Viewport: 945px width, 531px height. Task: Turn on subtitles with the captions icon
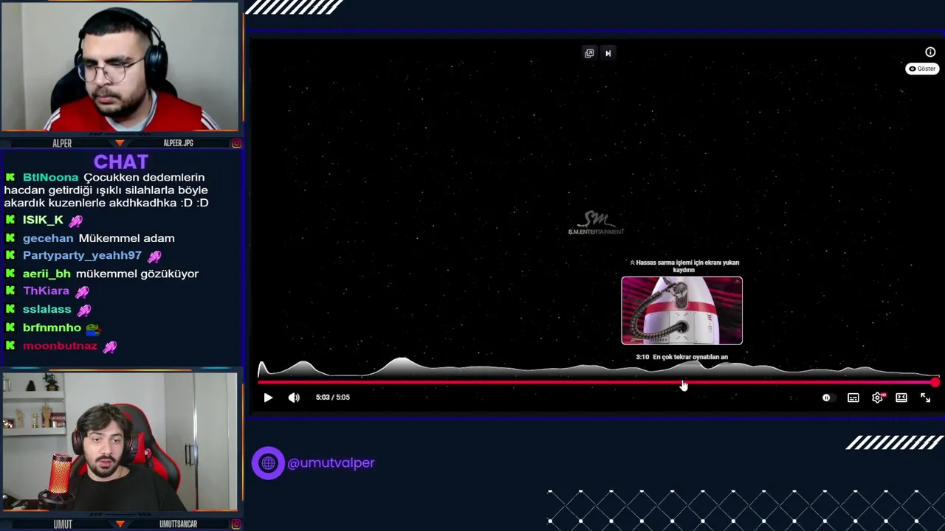(853, 398)
